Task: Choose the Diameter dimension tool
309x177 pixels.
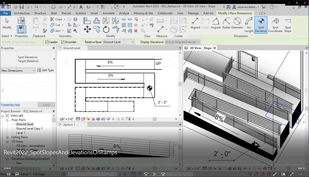Action: tap(237, 23)
